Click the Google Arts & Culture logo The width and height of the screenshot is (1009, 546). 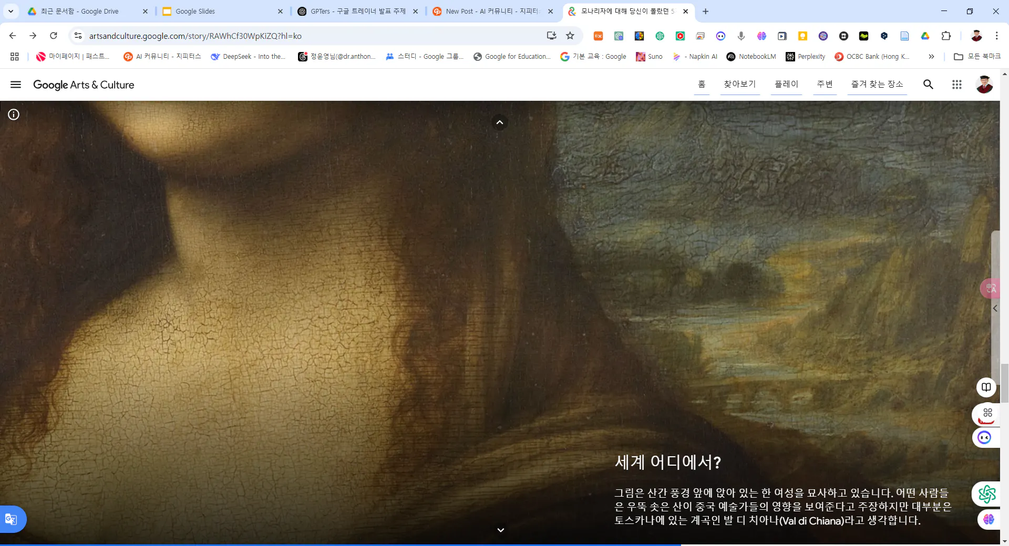84,85
